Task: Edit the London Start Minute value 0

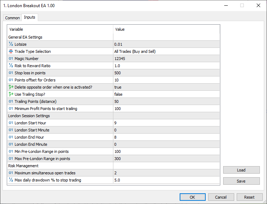Action: click(166, 130)
